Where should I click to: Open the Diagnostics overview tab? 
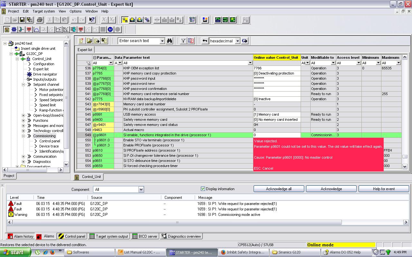click(x=181, y=236)
